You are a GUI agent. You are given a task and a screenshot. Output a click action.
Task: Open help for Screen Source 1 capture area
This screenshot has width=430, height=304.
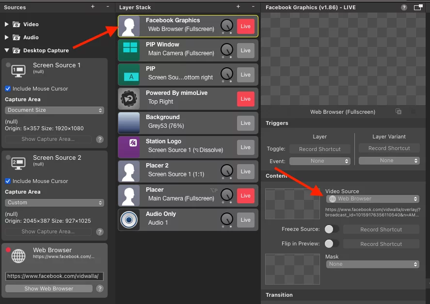click(100, 139)
